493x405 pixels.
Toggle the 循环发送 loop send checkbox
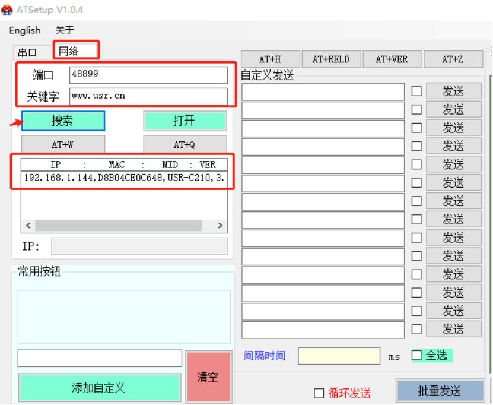319,393
